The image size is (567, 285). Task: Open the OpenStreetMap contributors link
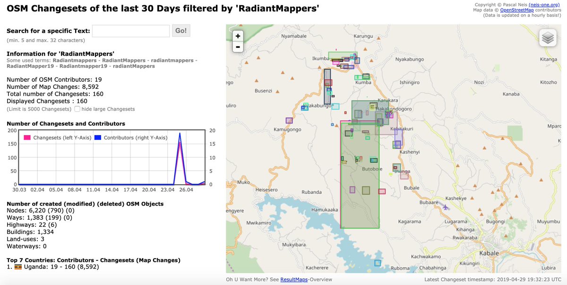point(516,10)
